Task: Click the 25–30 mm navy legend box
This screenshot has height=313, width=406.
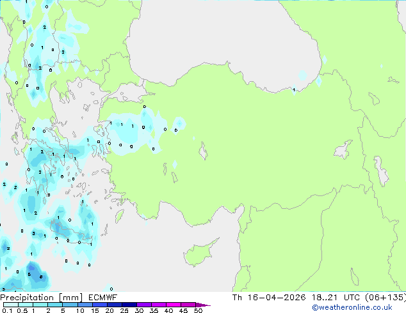Action: [129, 305]
